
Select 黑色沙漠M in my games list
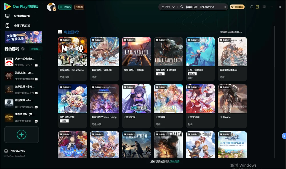(21, 118)
